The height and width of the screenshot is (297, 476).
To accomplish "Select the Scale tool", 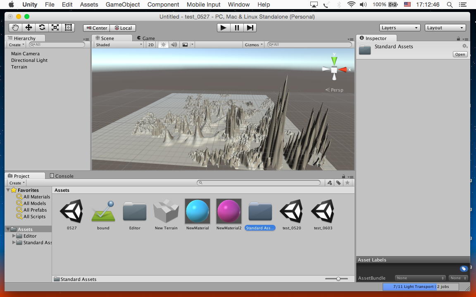I will coord(55,28).
